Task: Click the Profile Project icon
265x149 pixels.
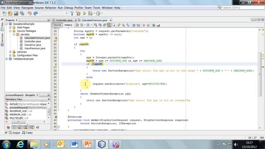Action: click(x=98, y=13)
